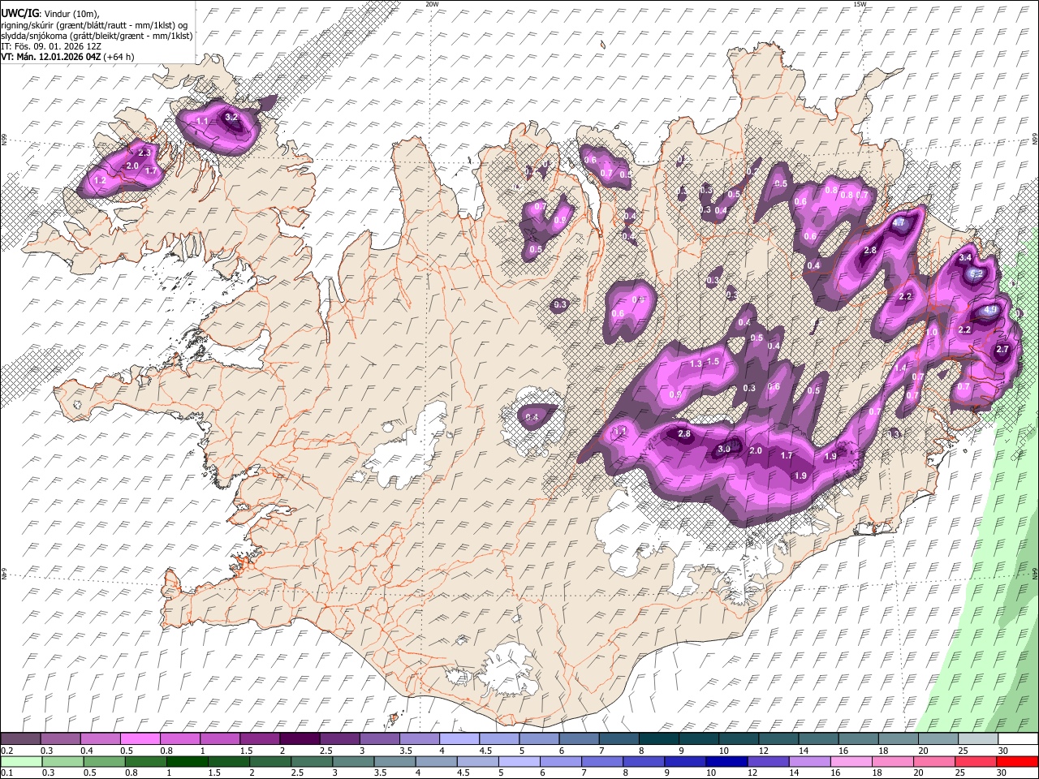Click the 5.2 snowfall value on the map
This screenshot has width=1039, height=779.
[976, 274]
